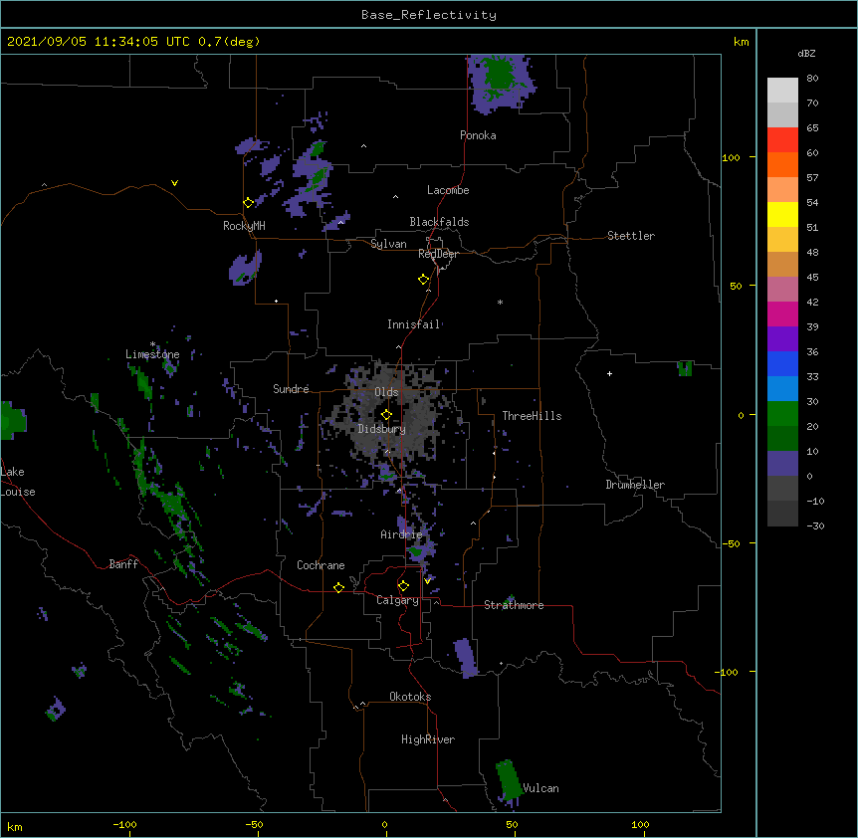
Task: Select the Strathmore label
Action: (x=514, y=605)
